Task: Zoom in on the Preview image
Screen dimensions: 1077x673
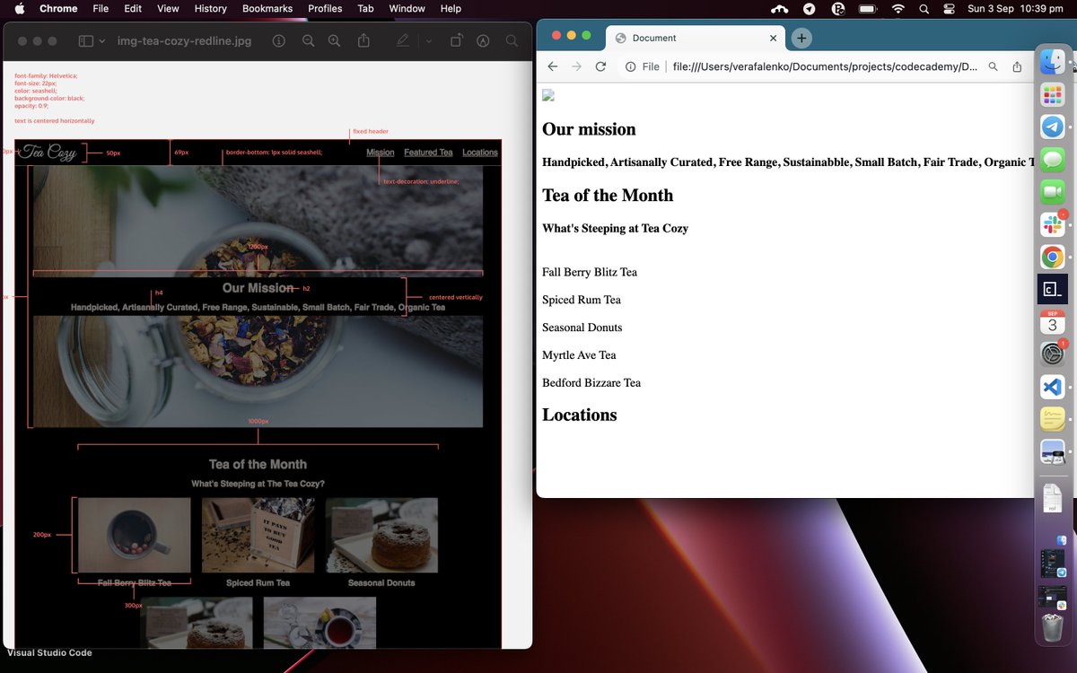Action: pyautogui.click(x=334, y=41)
